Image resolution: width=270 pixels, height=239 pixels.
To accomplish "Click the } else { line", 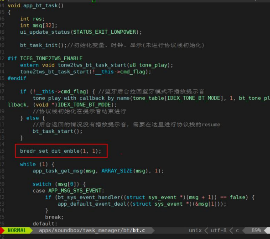I will 32,118.
